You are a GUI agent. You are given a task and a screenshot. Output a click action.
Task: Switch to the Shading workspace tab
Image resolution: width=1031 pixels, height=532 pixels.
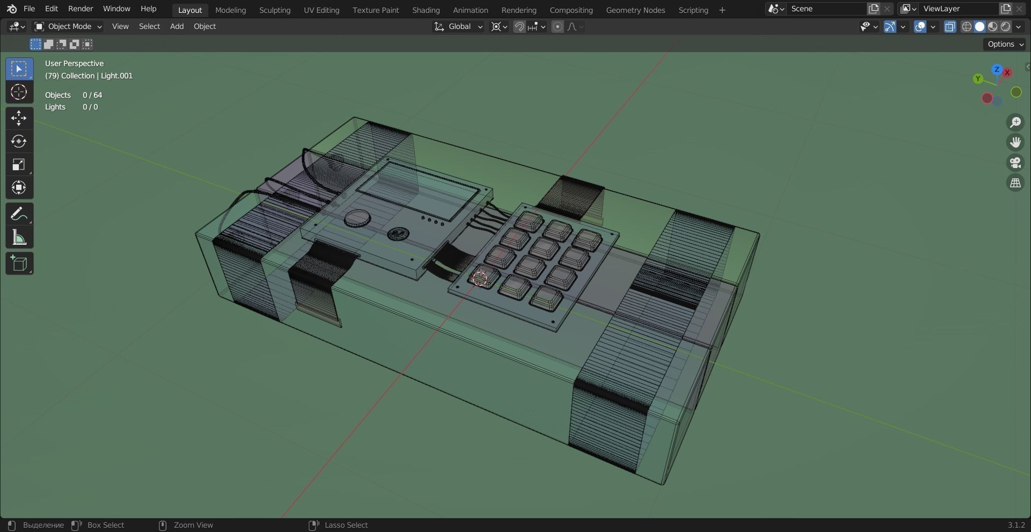click(x=425, y=10)
